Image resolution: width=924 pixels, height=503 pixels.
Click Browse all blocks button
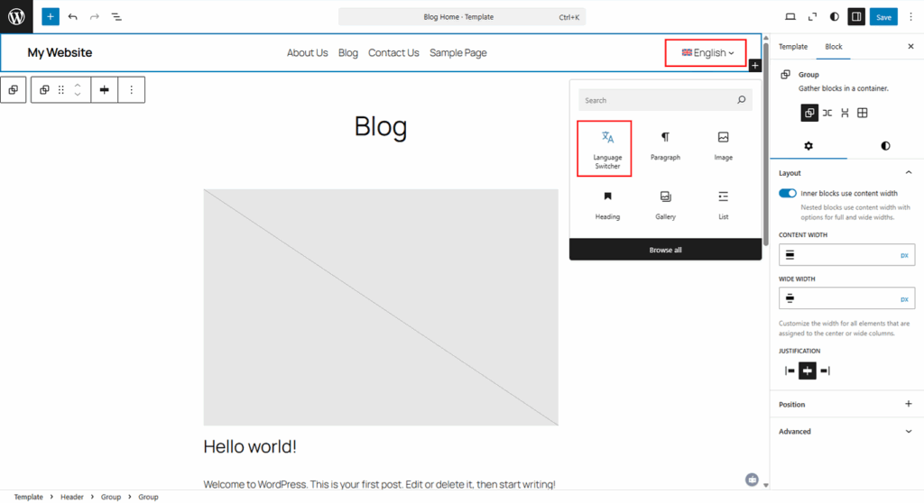tap(665, 250)
